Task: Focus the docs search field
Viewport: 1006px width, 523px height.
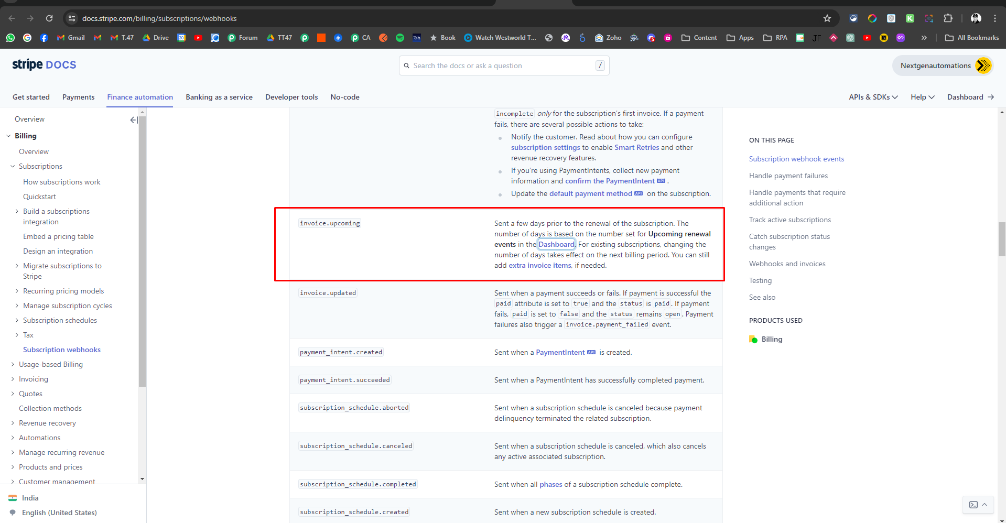Action: tap(504, 66)
